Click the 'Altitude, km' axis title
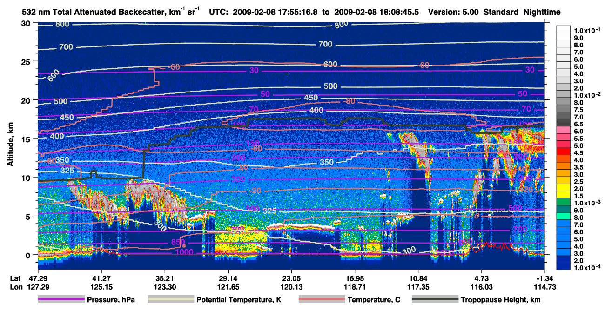The width and height of the screenshot is (605, 310). click(x=11, y=145)
